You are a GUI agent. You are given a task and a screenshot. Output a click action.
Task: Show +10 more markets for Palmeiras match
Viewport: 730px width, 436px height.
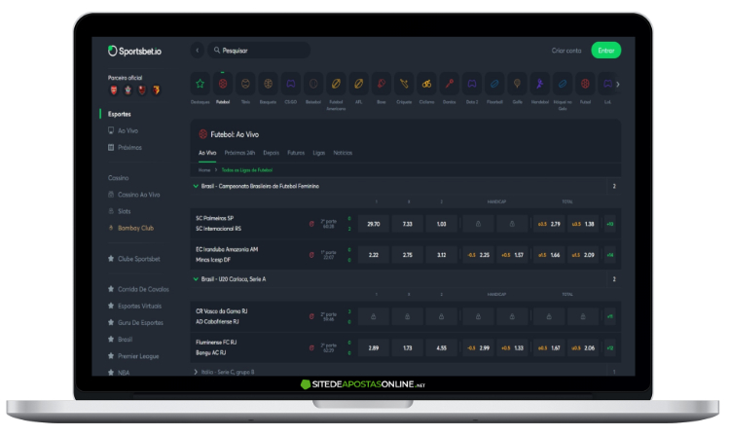(610, 224)
